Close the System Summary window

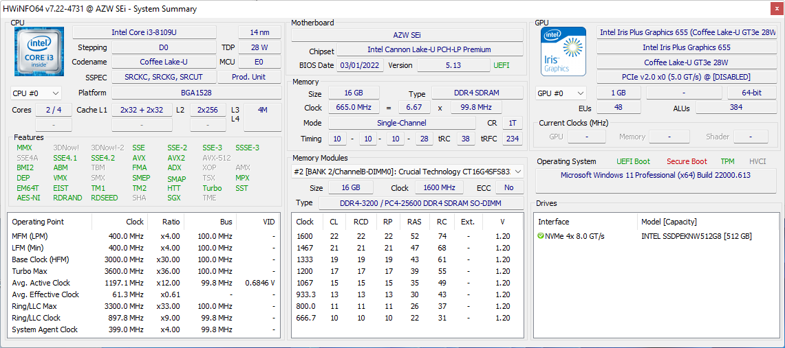click(x=775, y=9)
